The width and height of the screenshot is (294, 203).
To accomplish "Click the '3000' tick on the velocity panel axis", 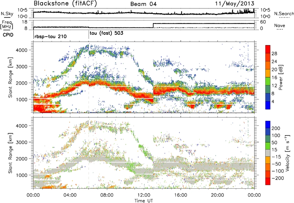I will [x=21, y=142].
